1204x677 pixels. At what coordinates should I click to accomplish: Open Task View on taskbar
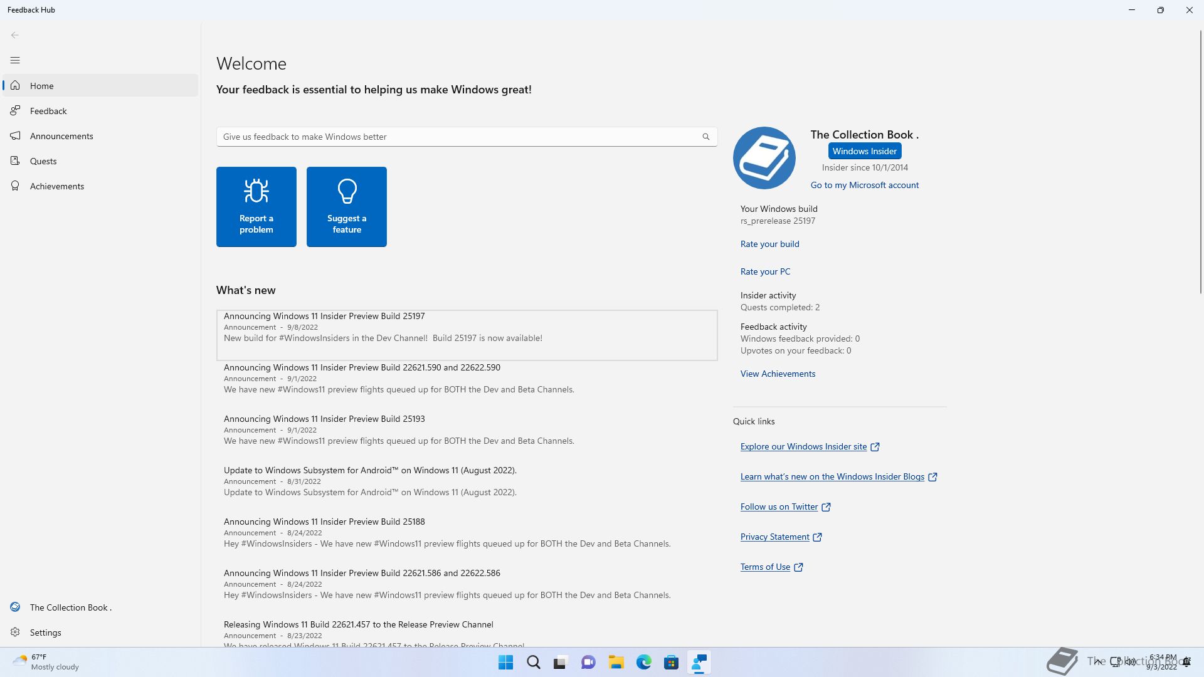[x=561, y=663]
